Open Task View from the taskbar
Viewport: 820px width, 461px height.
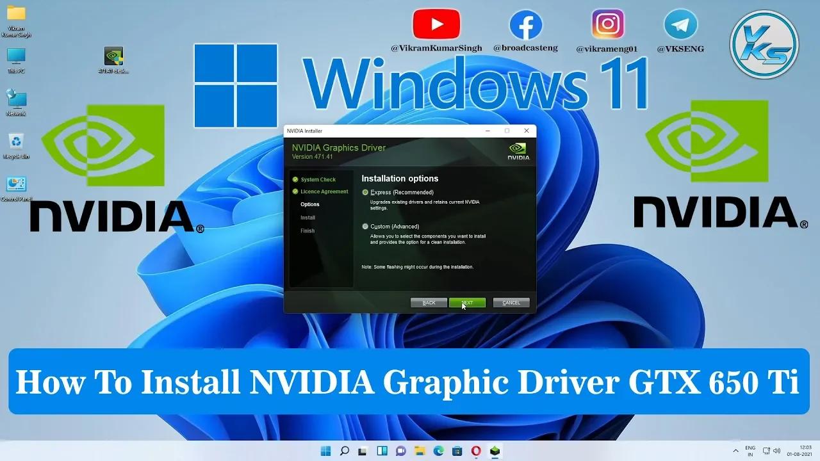363,451
